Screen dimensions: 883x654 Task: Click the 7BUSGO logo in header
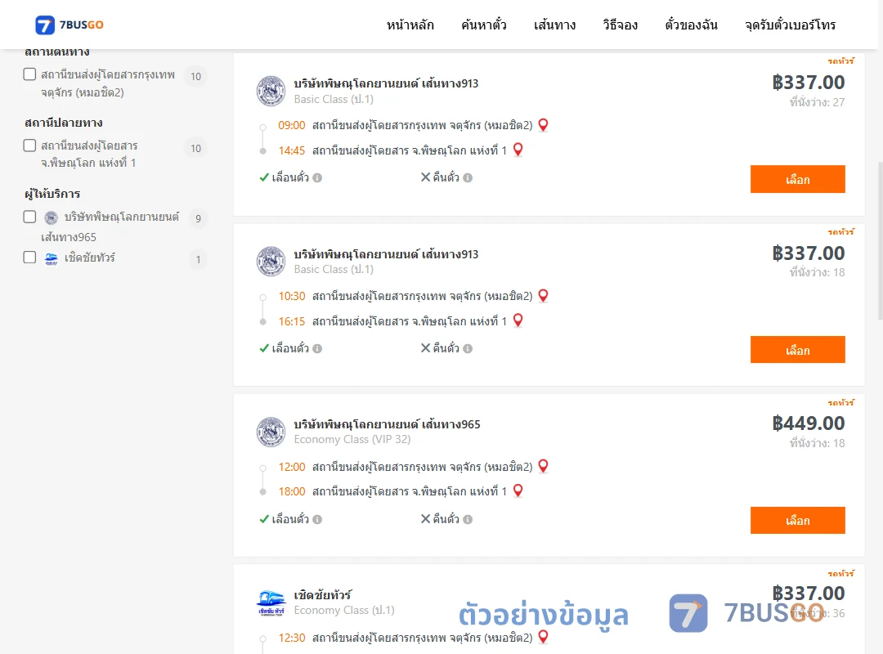pos(69,25)
